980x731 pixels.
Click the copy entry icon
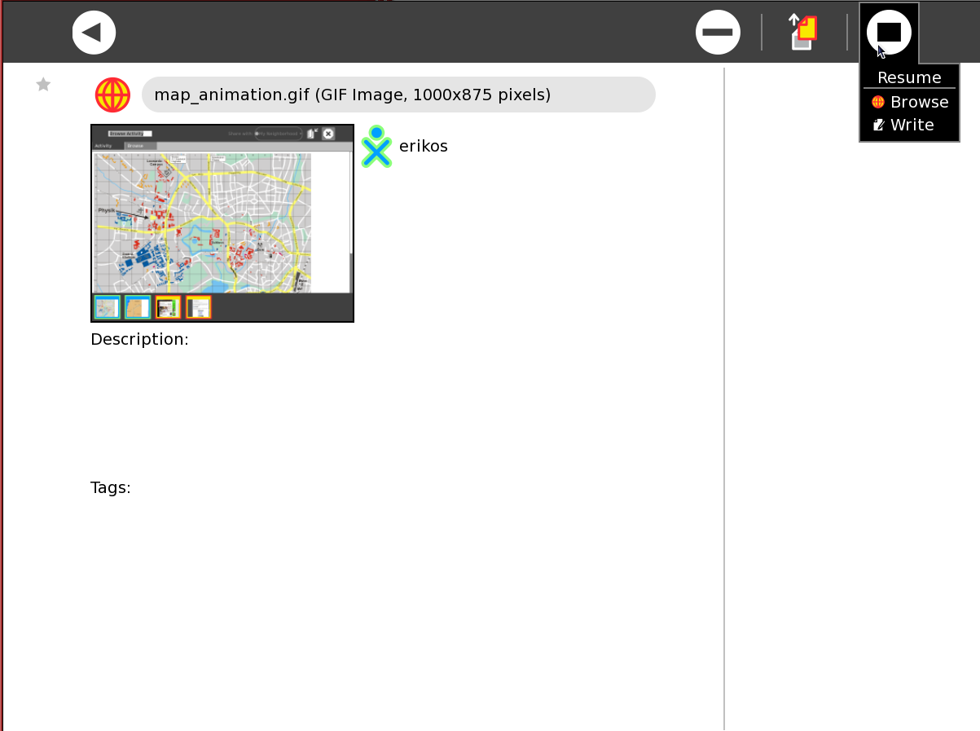[804, 33]
